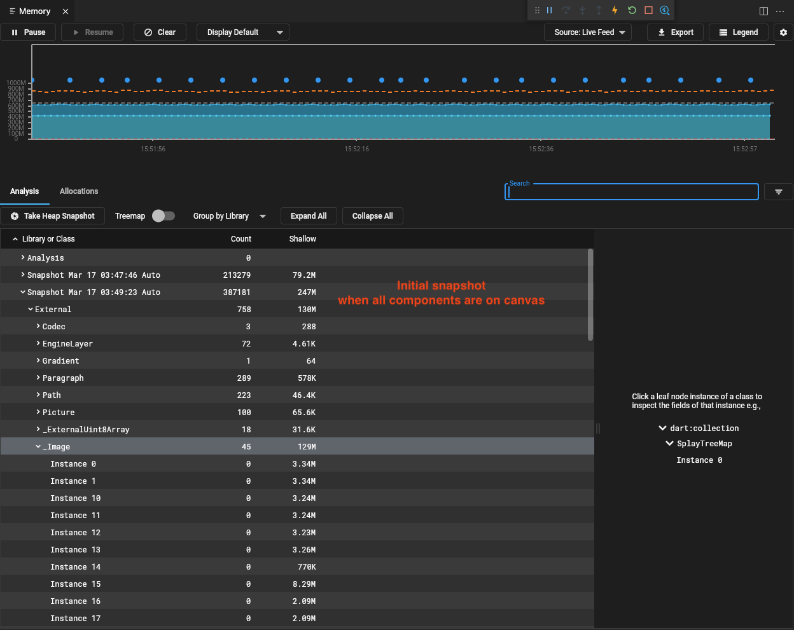
Task: Expand the Gradient class row
Action: point(38,360)
